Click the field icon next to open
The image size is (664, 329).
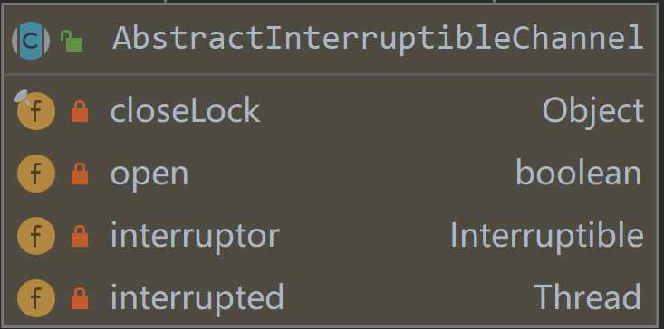tap(36, 174)
